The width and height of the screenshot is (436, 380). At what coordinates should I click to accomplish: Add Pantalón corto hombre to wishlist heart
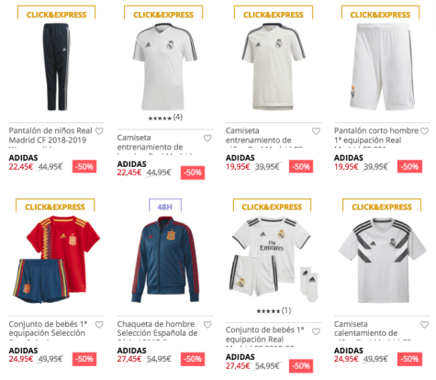[x=424, y=131]
